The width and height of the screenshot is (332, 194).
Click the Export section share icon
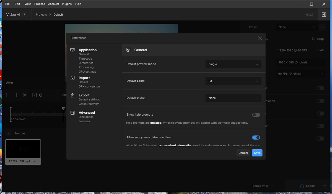coord(72,95)
